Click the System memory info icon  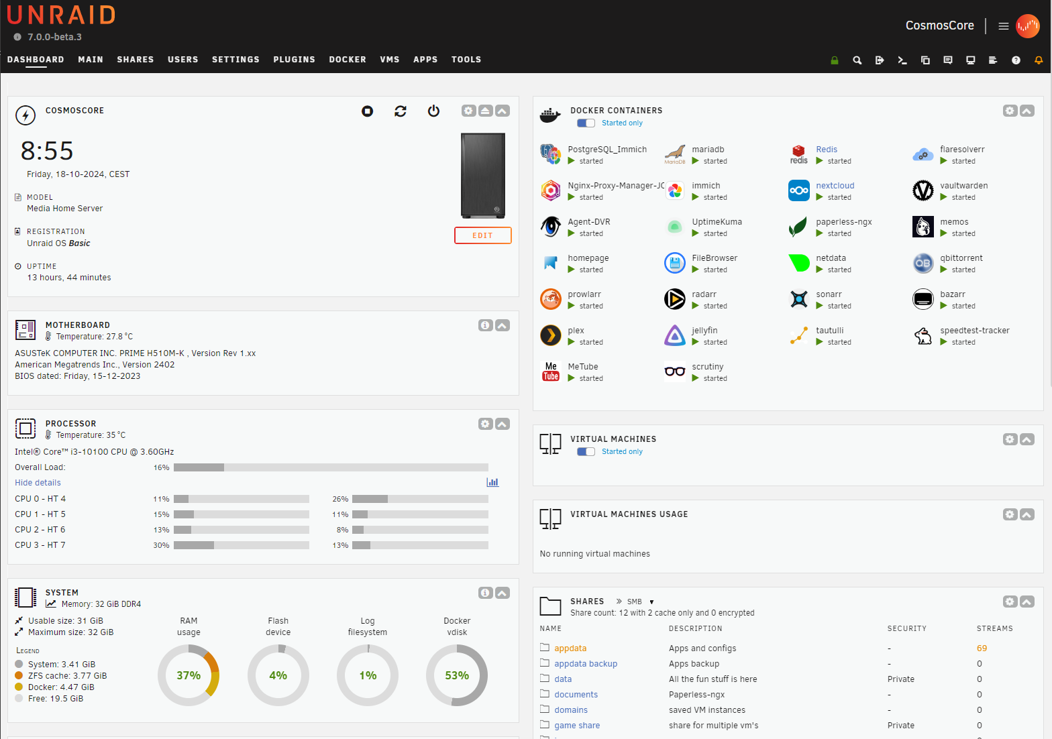point(486,593)
